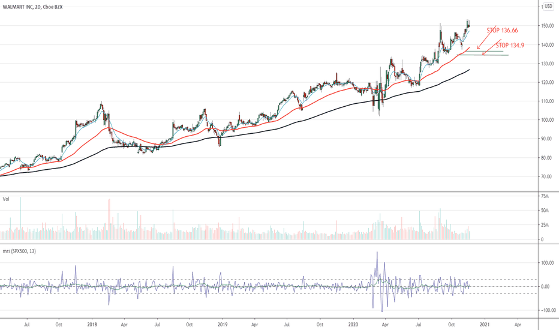Screen dimensions: 559x330
Task: Click the Oct label just before 2018
Action: [x=59, y=325]
